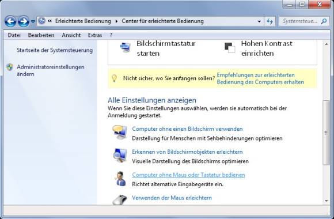The width and height of the screenshot is (334, 219).
Task: Click the shield icon for administrator settings
Action: (x=10, y=67)
